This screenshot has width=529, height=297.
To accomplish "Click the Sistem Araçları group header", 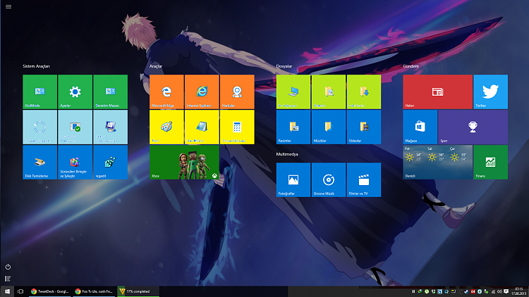I will click(36, 66).
